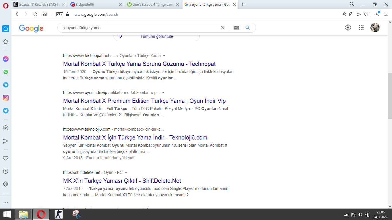Open Telegram in the Opera sidebar
Viewport: 392px width, 220px height.
[x=6, y=85]
